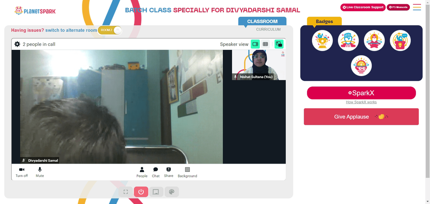This screenshot has height=204, width=430.
Task: Mute the microphone
Action: pyautogui.click(x=40, y=172)
